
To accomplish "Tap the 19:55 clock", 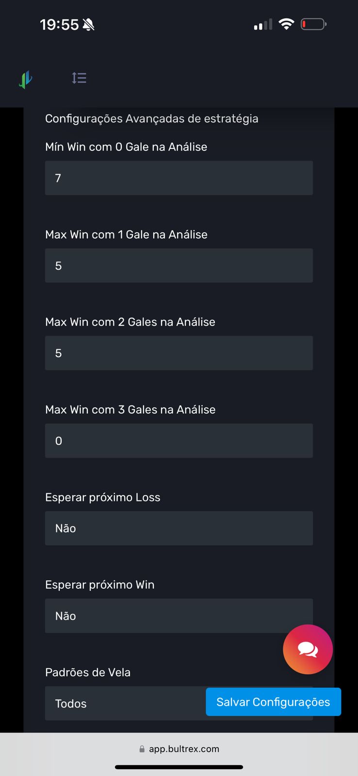I will click(59, 25).
